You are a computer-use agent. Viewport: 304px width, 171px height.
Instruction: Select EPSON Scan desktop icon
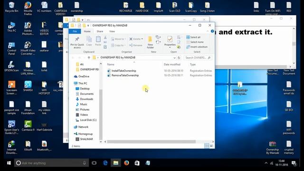(x=11, y=66)
